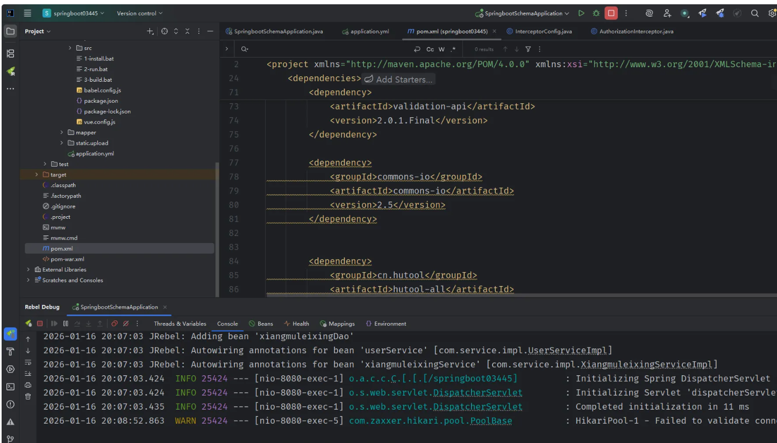Expand the target folder in the project tree
Viewport: 777px width, 443px height.
tap(37, 175)
